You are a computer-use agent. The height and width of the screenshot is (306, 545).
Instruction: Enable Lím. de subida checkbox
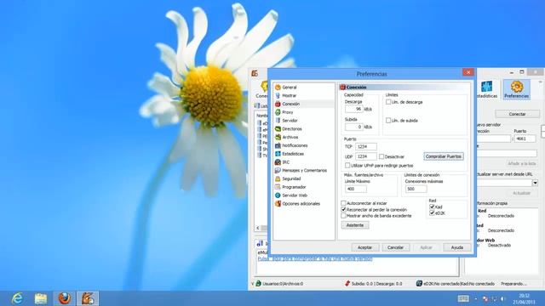click(388, 121)
